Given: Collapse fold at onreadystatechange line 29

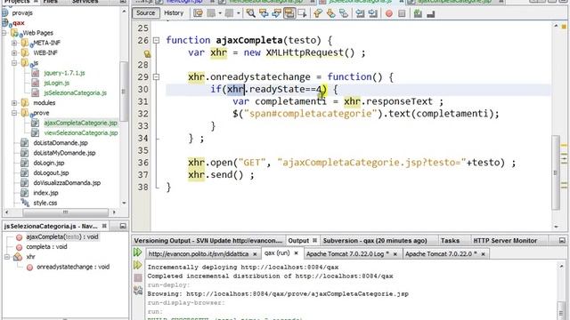Looking at the screenshot, I should (156, 77).
